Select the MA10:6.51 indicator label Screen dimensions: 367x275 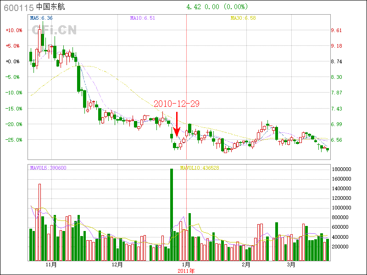(142, 18)
